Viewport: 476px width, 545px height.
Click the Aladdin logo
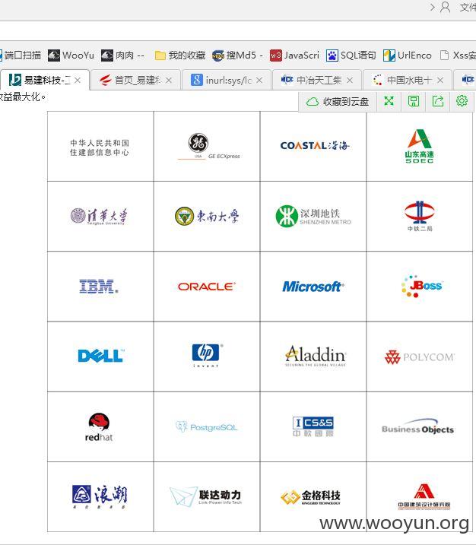(x=316, y=355)
